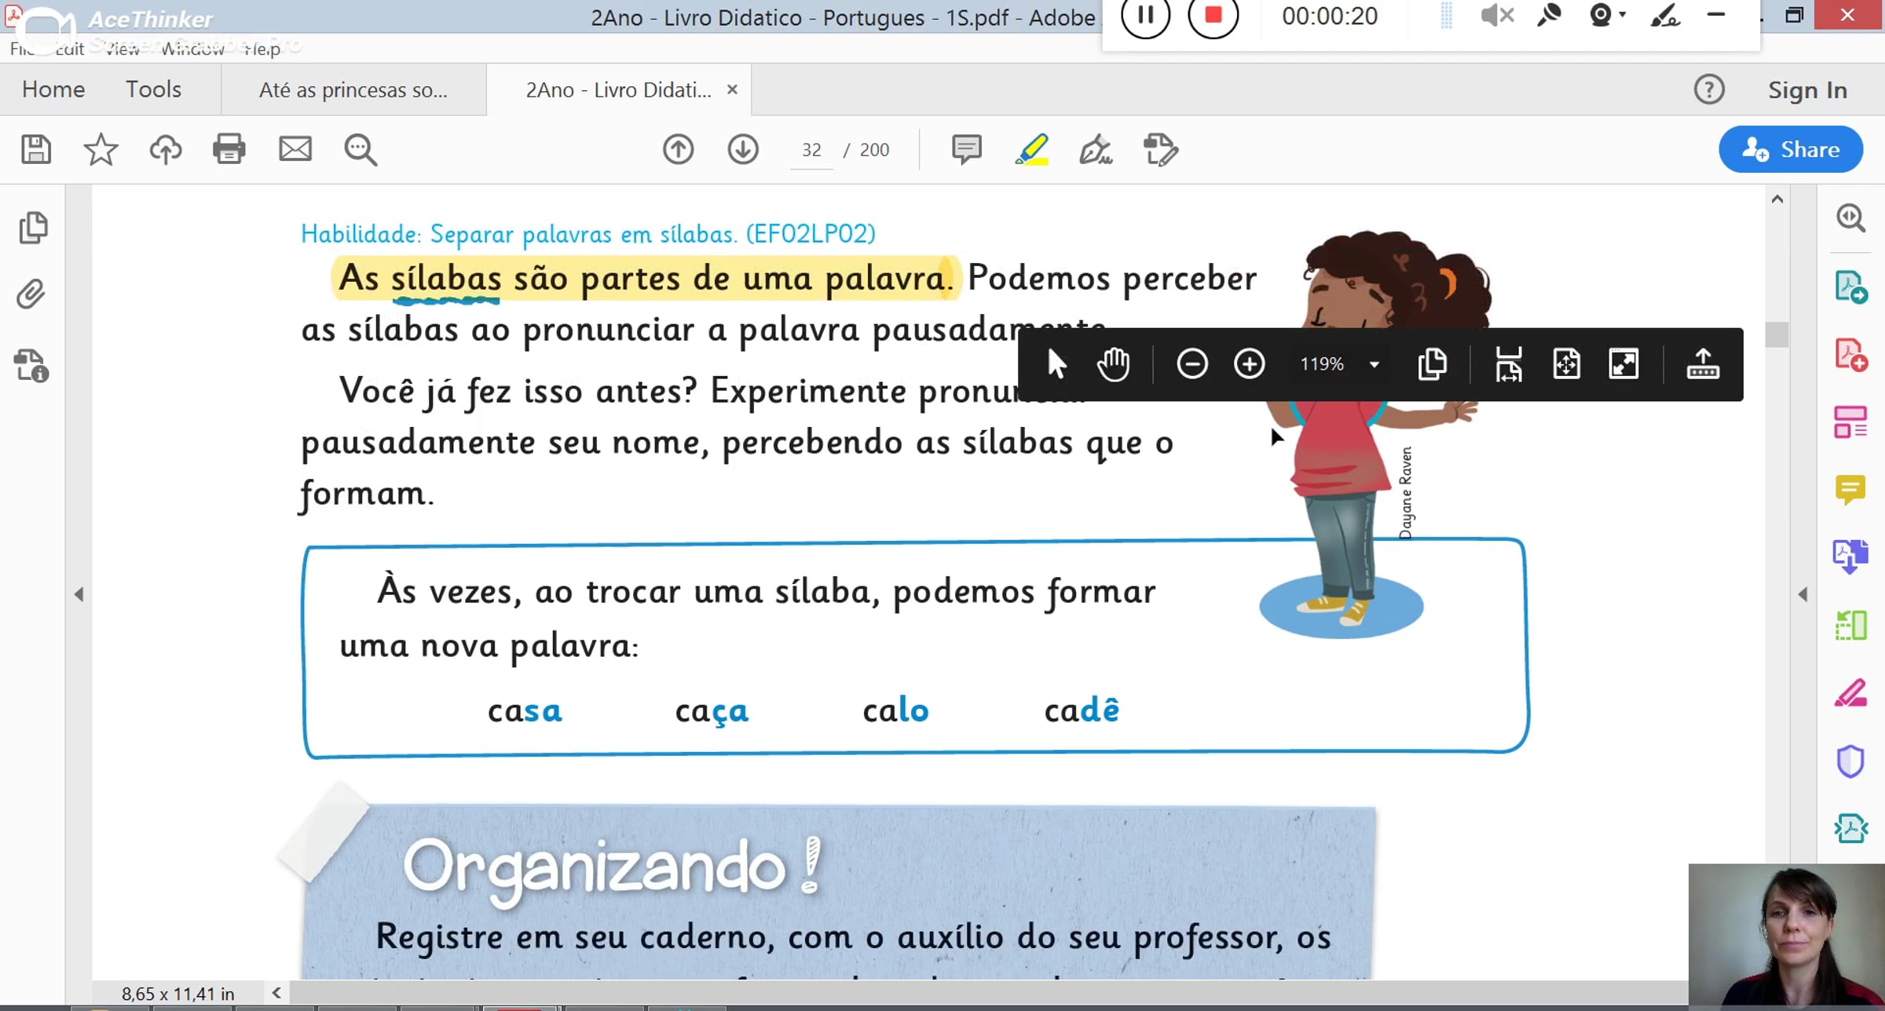This screenshot has width=1885, height=1011.
Task: Open the Tools tab
Action: coord(153,89)
